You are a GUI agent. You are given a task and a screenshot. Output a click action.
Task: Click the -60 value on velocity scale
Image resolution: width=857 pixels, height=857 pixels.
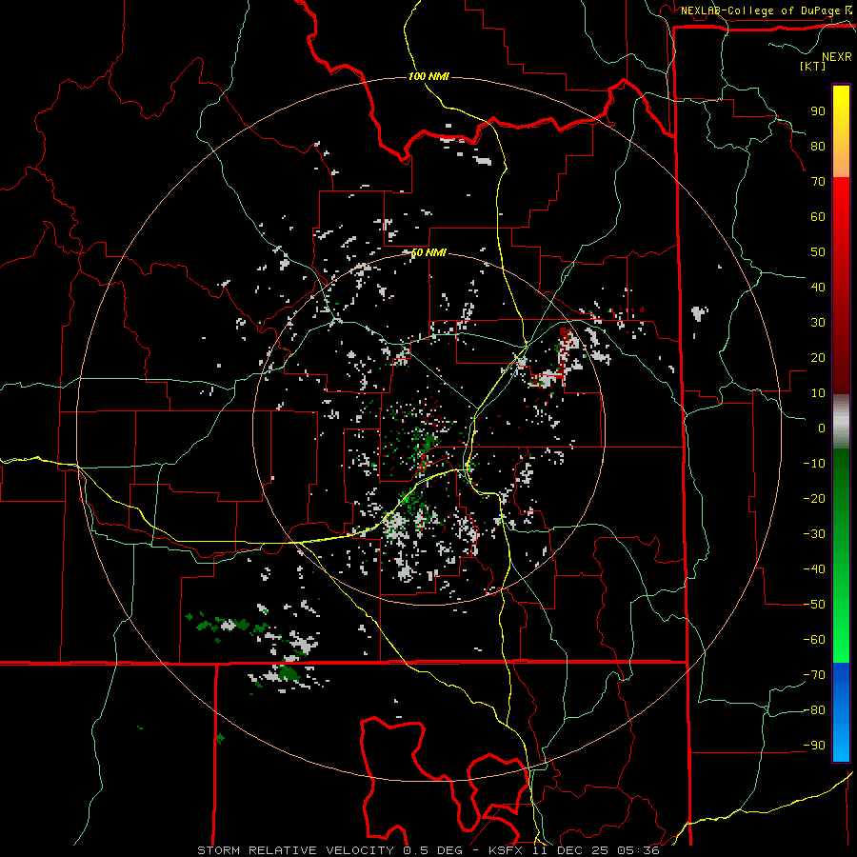tap(814, 640)
